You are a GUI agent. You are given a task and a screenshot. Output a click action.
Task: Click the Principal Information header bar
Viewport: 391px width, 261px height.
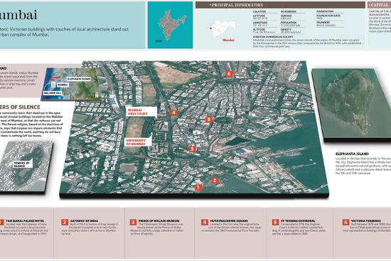coord(280,5)
